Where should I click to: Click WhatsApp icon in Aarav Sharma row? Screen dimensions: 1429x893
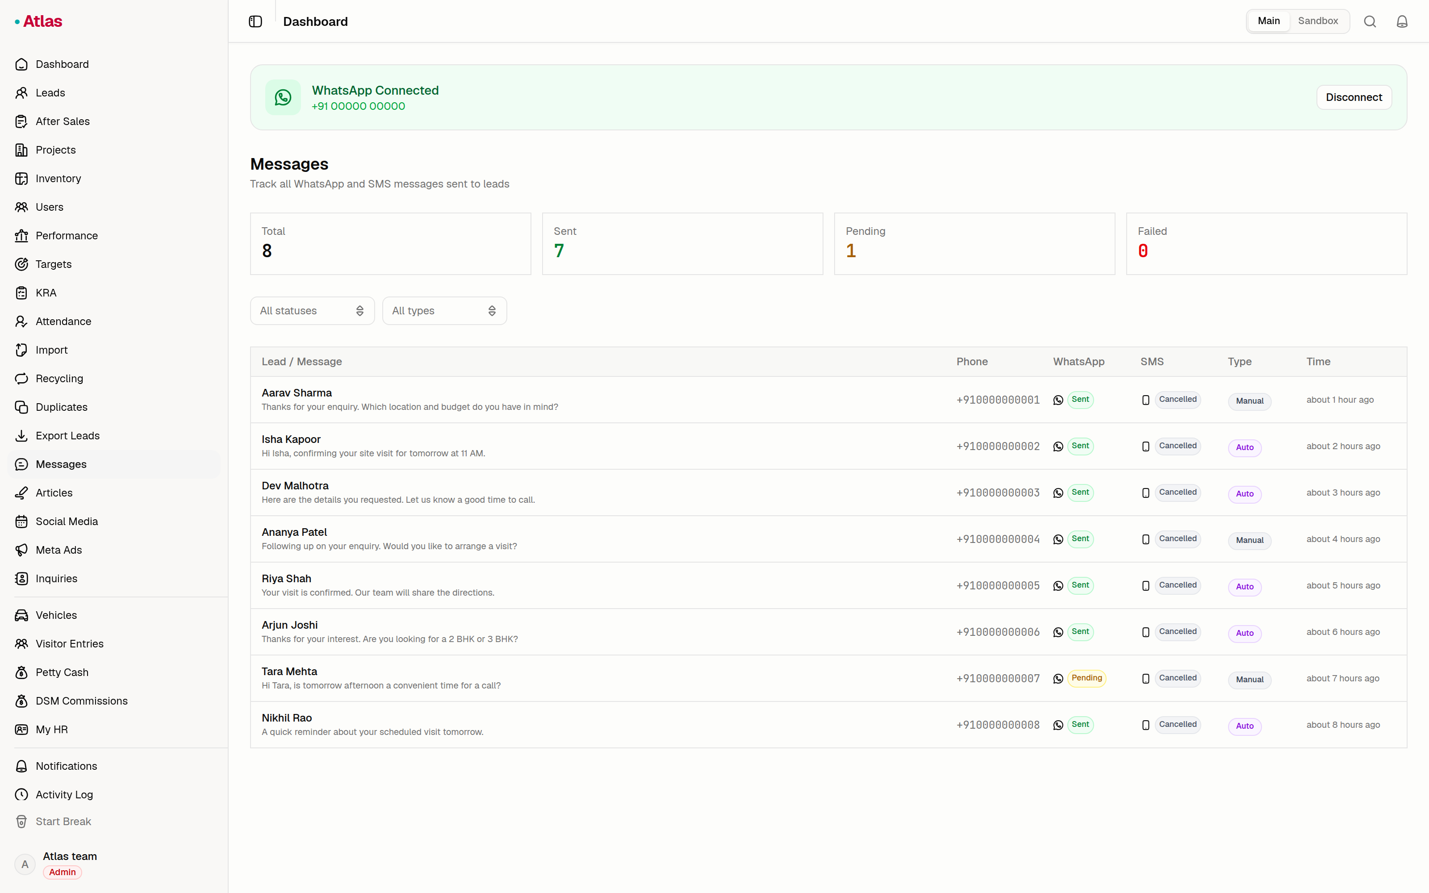point(1058,400)
